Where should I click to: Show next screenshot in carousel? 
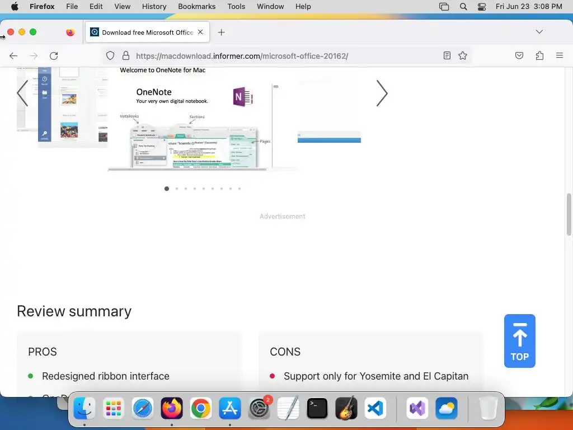(x=382, y=94)
